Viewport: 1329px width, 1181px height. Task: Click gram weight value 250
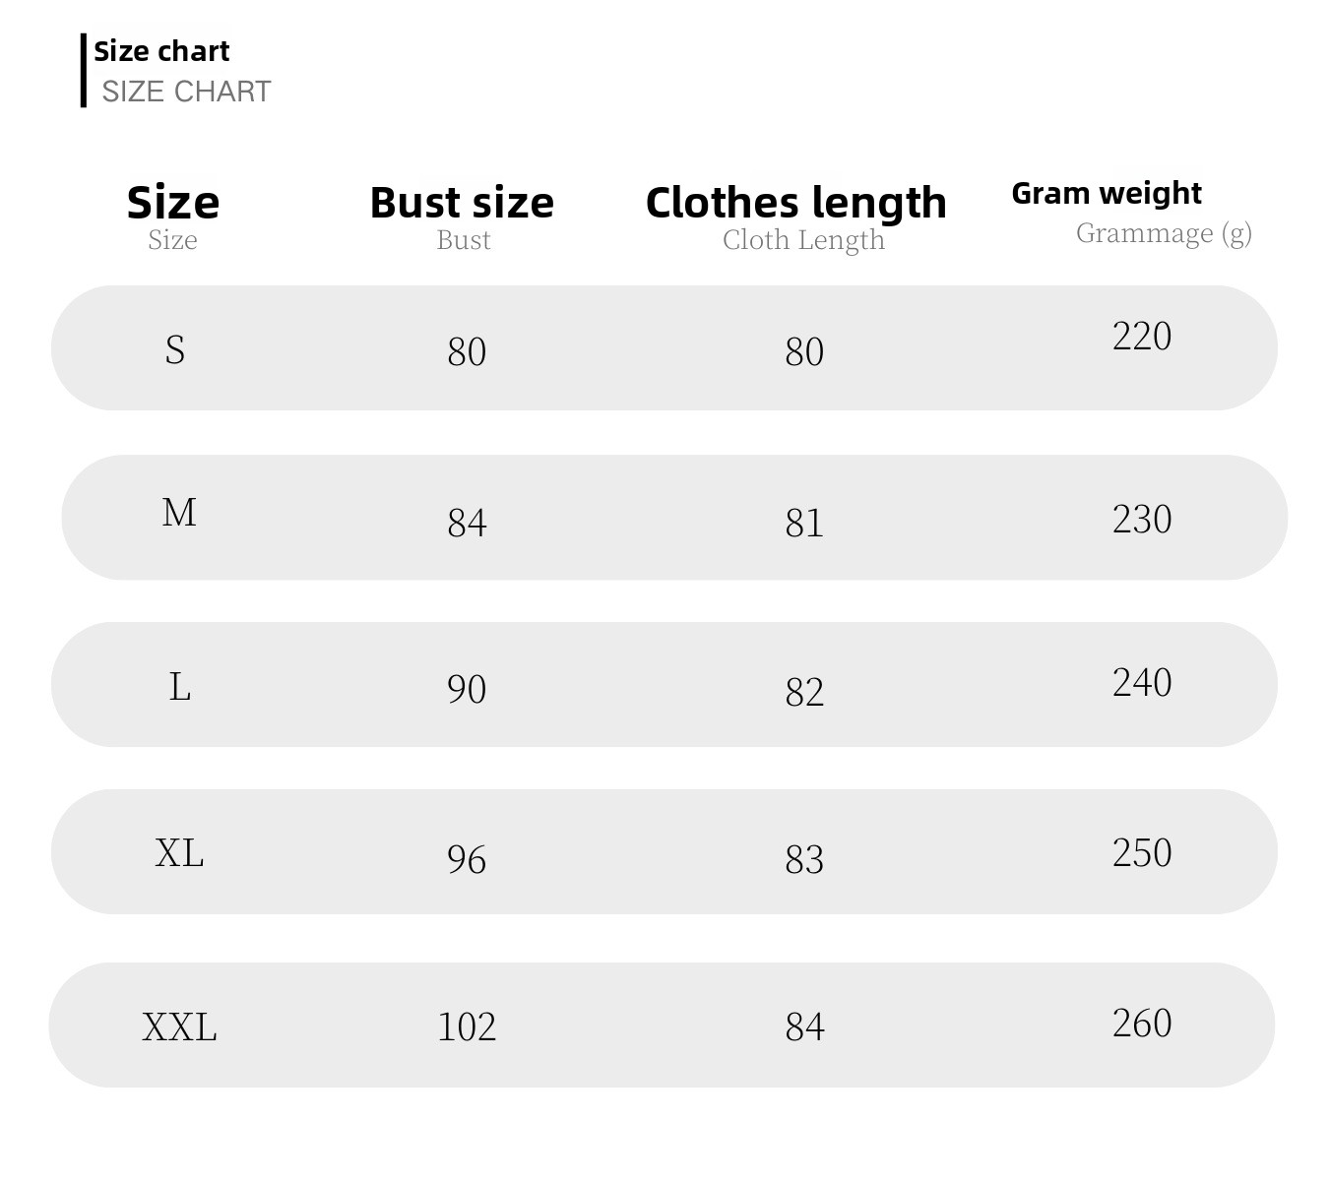pos(1142,852)
